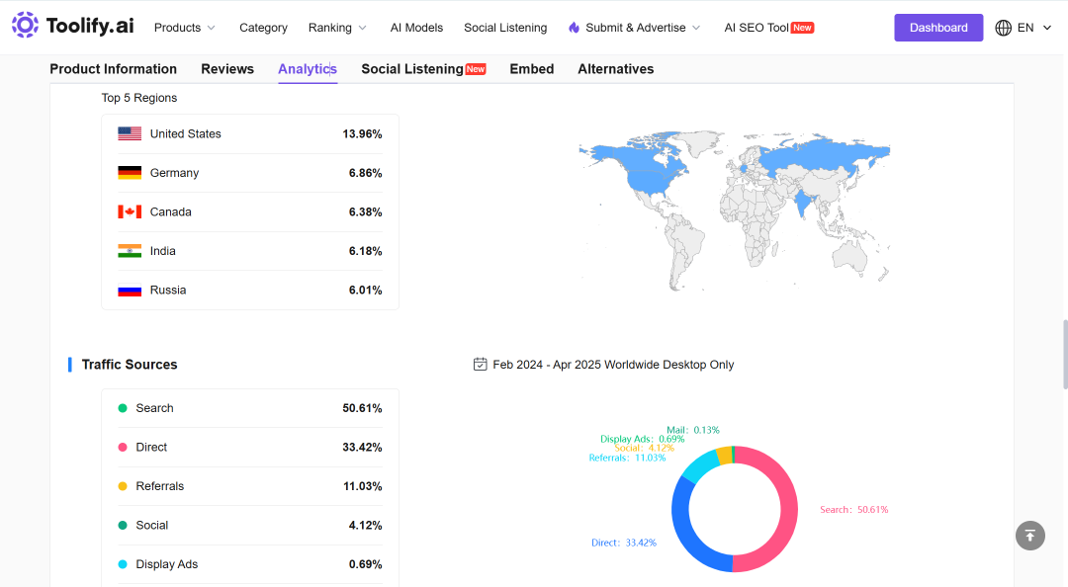Screen dimensions: 1068x587
Task: Click the 'United States' region row text
Action: (185, 134)
